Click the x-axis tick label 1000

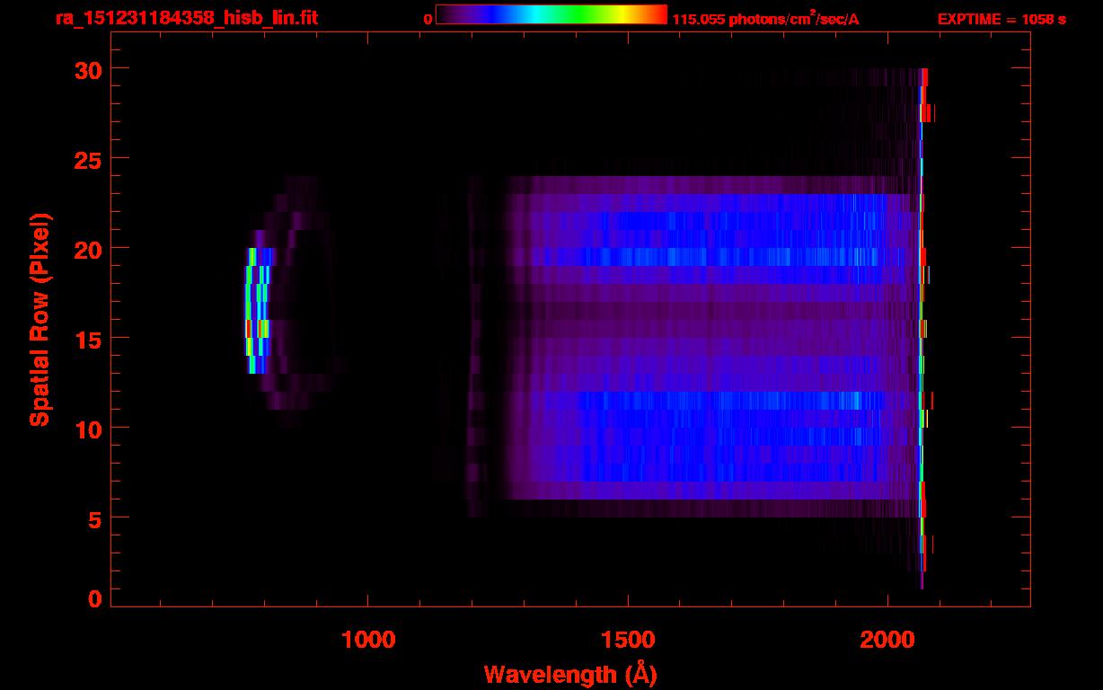click(368, 639)
